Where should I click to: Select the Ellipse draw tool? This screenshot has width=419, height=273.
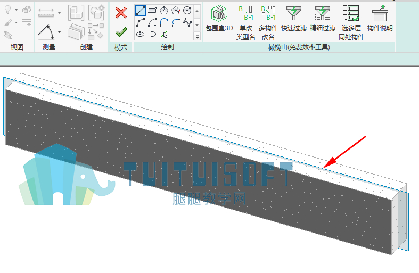141,34
